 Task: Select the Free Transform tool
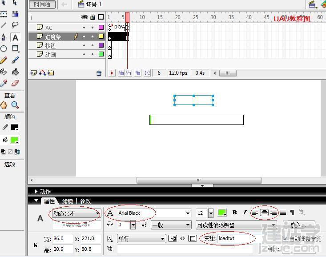[4, 14]
